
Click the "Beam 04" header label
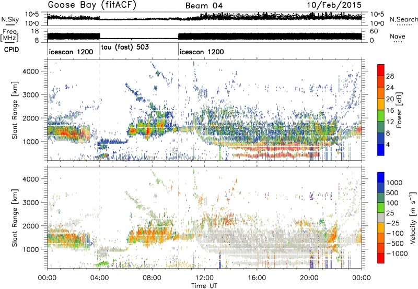204,6
